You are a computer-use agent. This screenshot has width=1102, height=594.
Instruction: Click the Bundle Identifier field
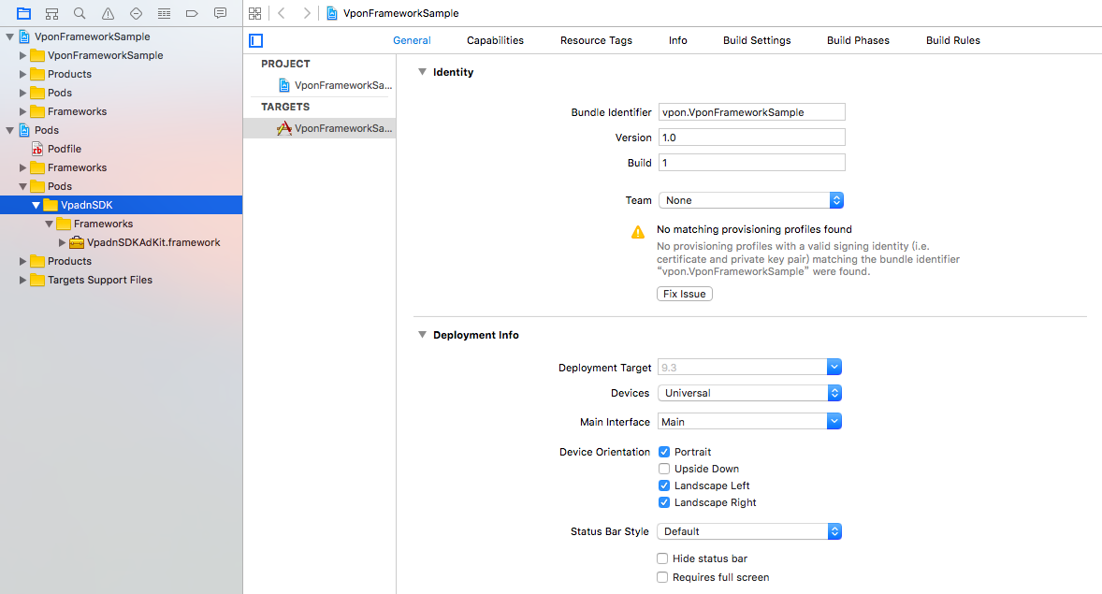pos(752,112)
